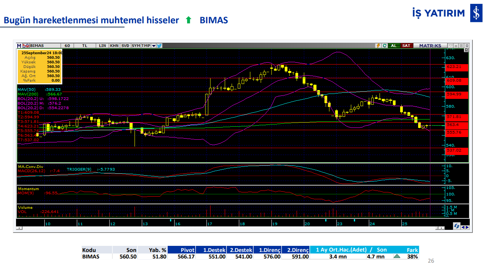The height and width of the screenshot is (268, 485).
Task: Click the Matriks M logo icon
Action: coord(19,45)
